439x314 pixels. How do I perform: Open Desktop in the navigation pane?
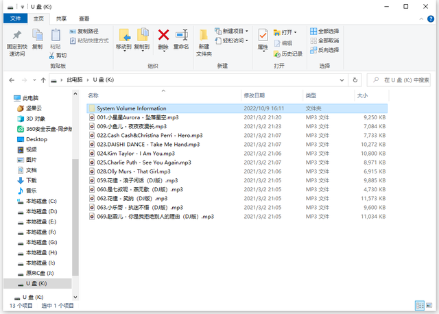tap(36, 139)
